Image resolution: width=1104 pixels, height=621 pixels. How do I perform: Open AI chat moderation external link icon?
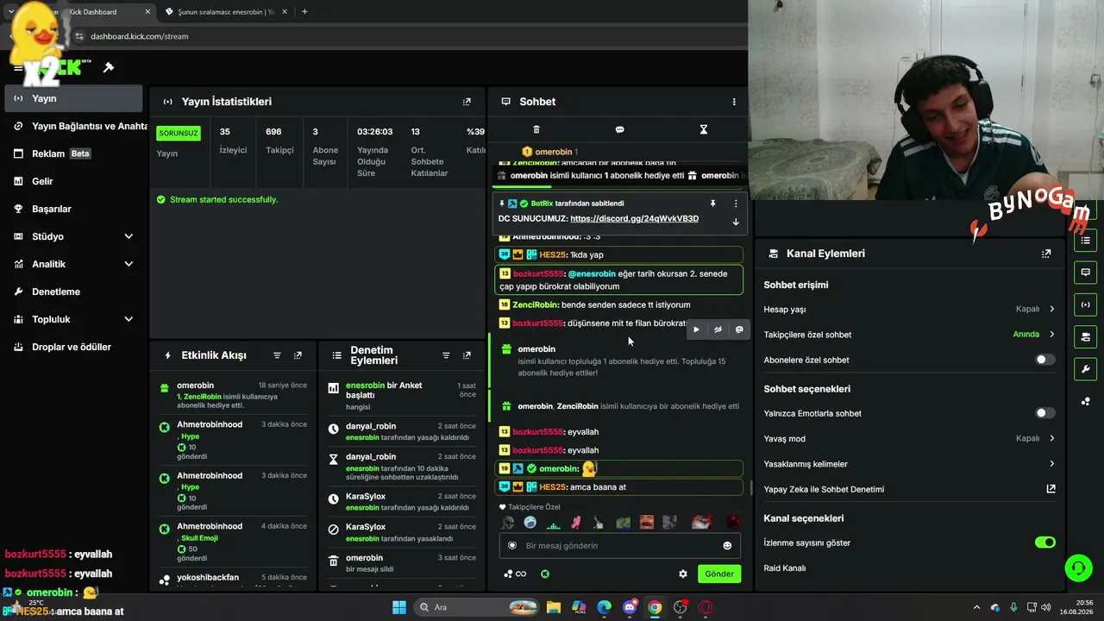tap(1051, 489)
